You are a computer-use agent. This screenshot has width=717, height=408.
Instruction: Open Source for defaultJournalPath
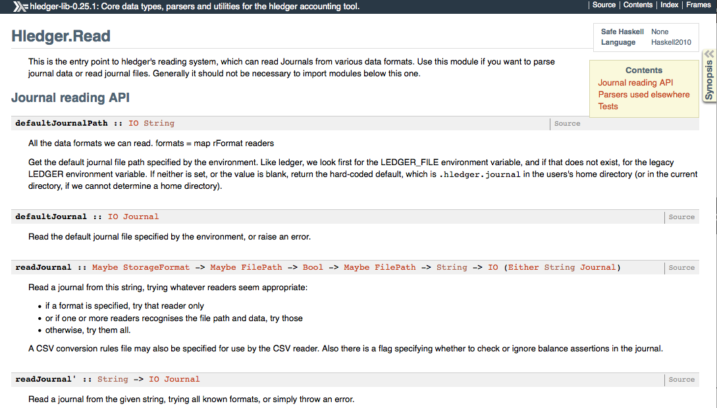pos(567,123)
